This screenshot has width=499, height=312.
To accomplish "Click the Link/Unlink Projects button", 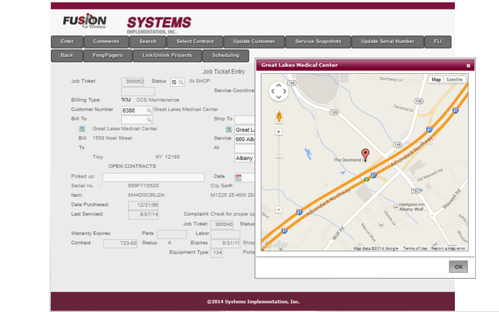I will pos(168,56).
